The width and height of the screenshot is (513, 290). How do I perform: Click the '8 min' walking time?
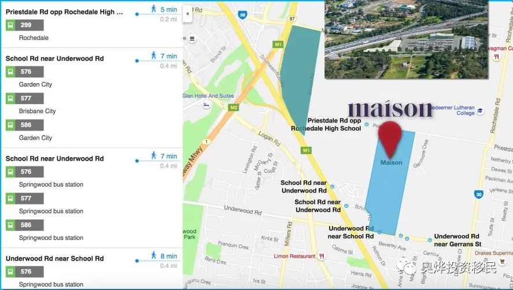169,256
